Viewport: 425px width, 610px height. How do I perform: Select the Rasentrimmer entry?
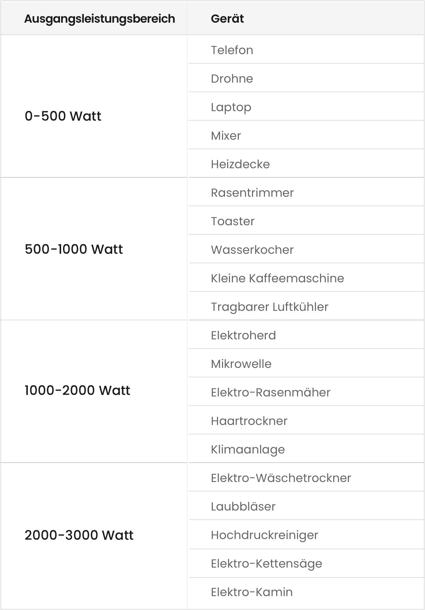(252, 192)
